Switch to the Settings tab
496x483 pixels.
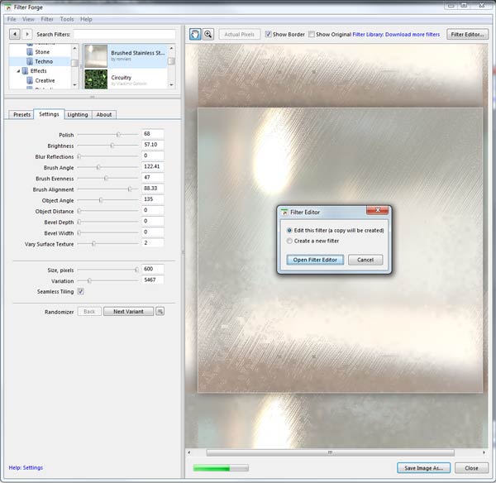(49, 114)
